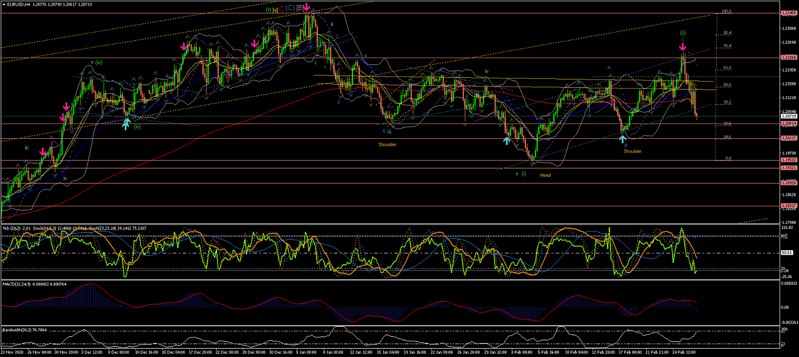
Task: Open the EURUSD,H4 chart title dropdown arrow
Action: click(4, 4)
